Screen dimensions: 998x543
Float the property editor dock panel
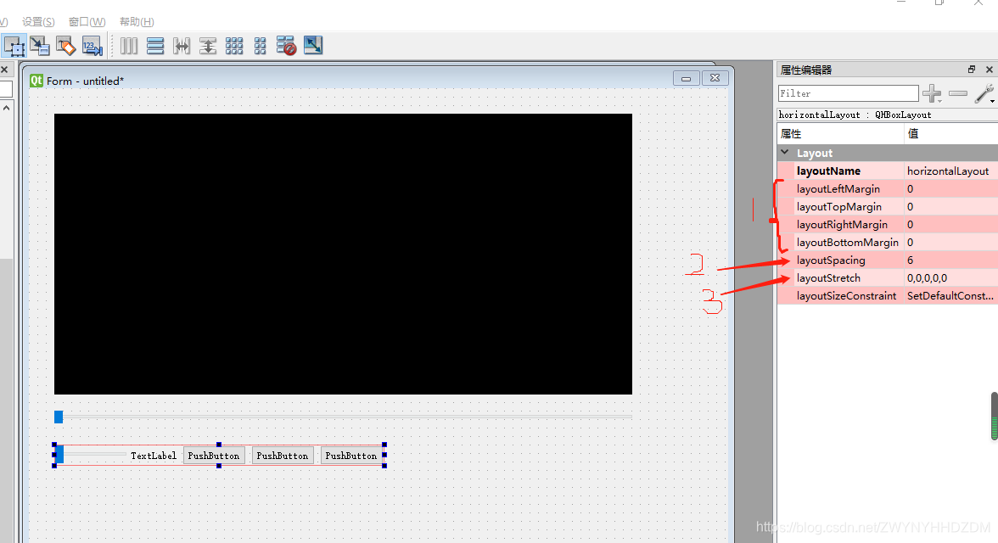pyautogui.click(x=971, y=70)
